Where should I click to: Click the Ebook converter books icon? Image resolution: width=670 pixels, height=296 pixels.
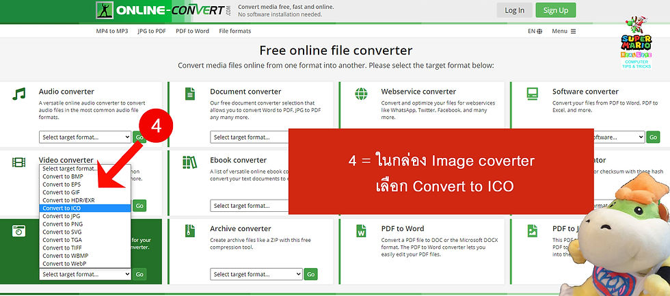pos(190,162)
